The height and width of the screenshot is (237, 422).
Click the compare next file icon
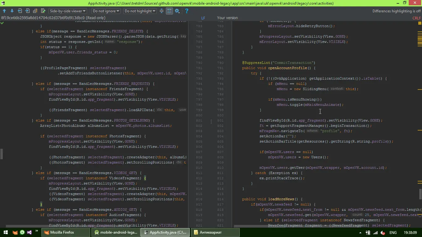[x=27, y=11]
